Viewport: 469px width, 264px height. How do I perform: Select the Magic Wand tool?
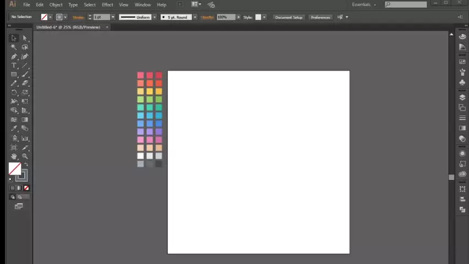(14, 47)
